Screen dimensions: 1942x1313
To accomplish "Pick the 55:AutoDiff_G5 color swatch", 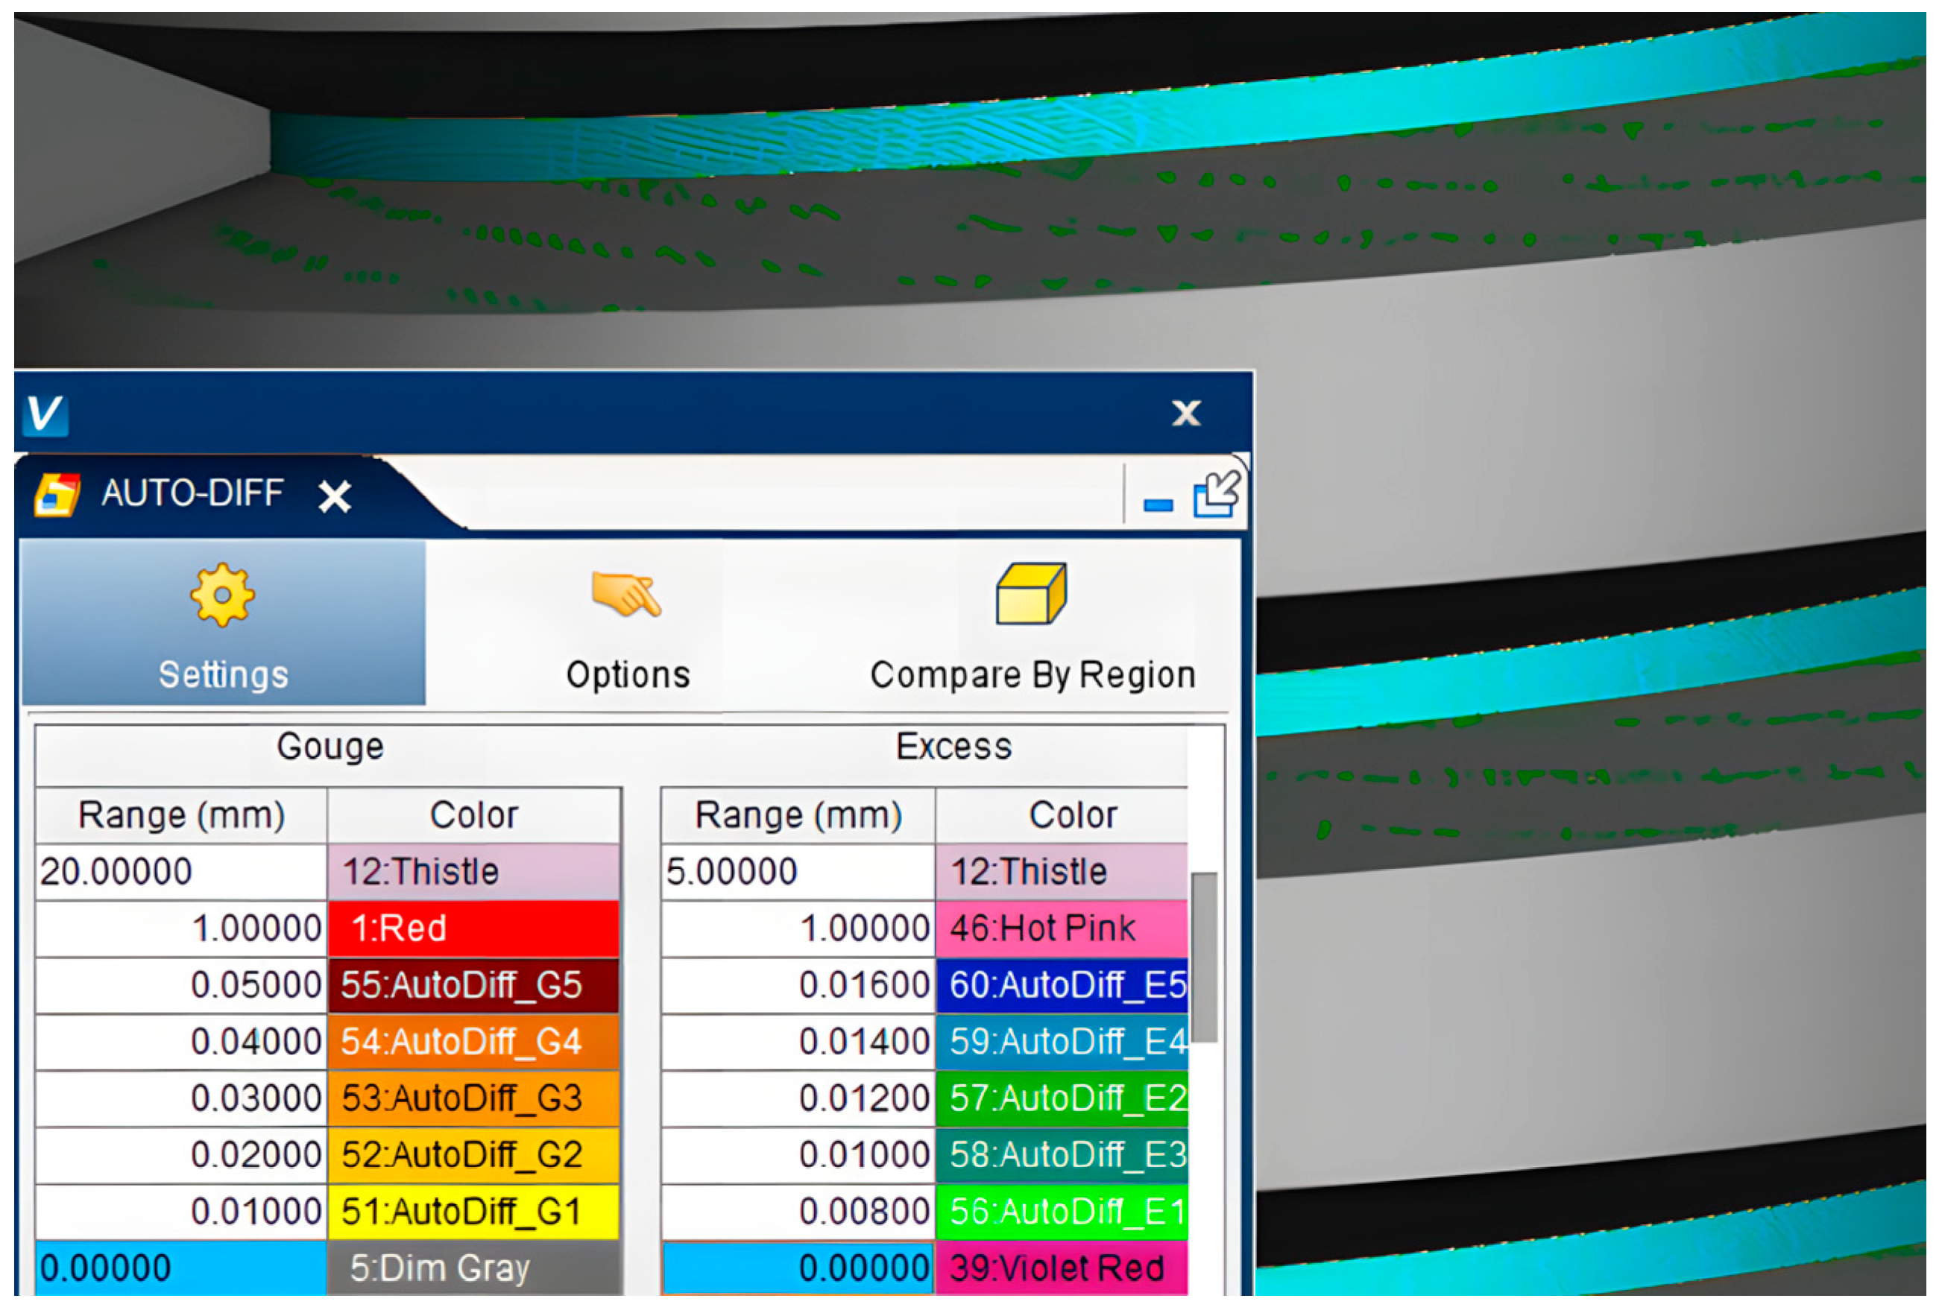I will [x=473, y=985].
